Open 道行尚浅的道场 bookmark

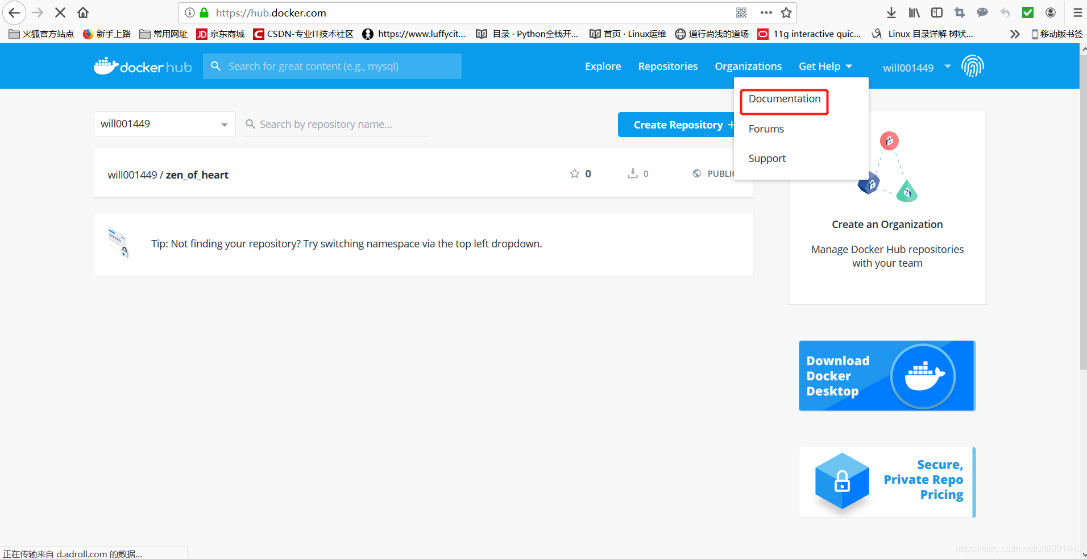point(712,34)
